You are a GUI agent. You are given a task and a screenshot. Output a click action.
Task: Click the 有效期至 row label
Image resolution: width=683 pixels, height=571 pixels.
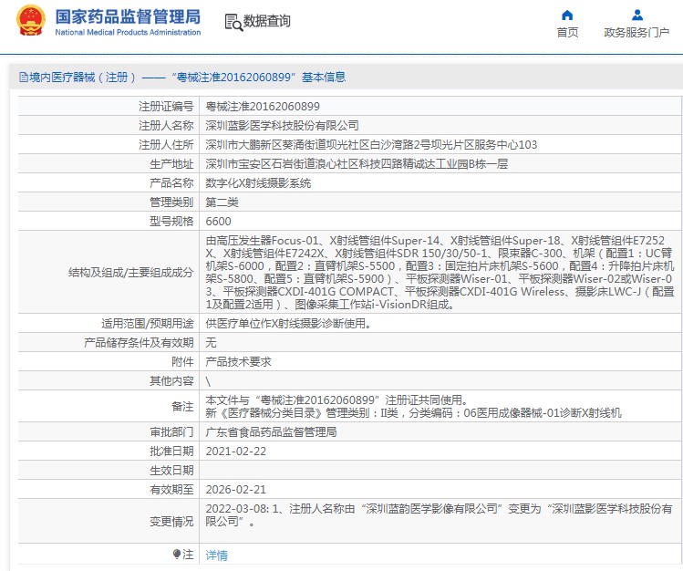click(171, 490)
